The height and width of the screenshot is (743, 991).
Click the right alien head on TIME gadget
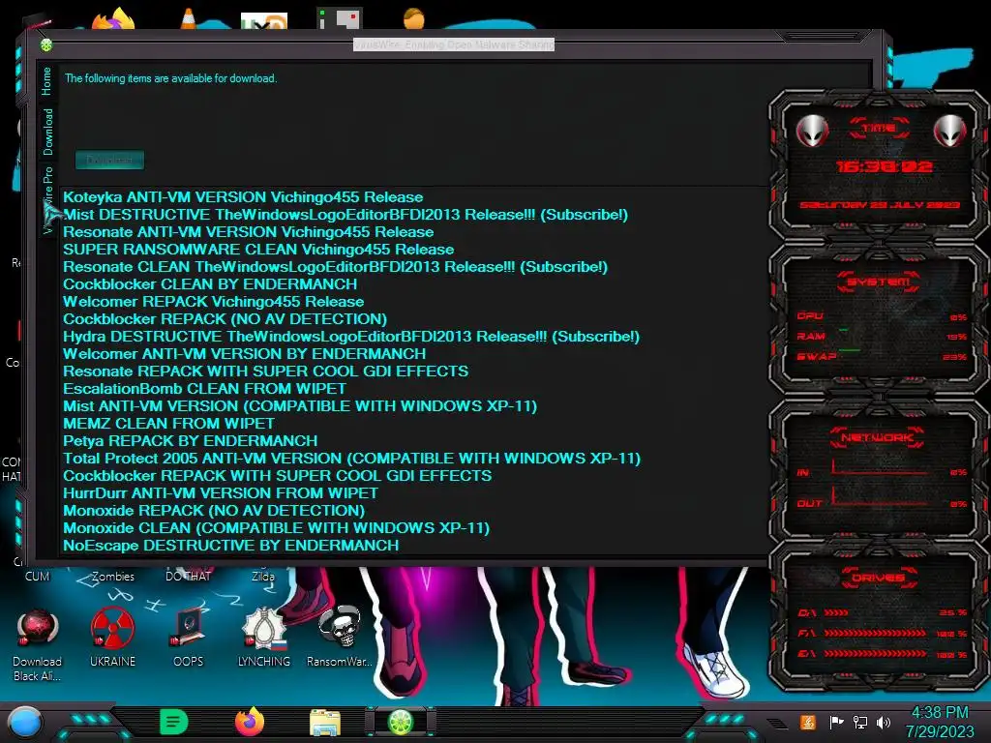click(950, 131)
